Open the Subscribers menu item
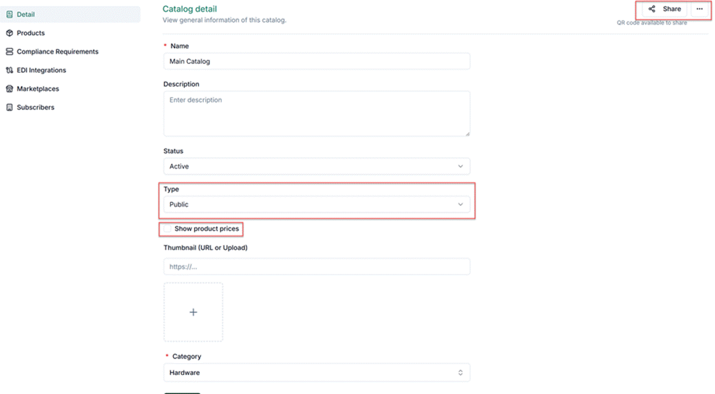The image size is (715, 394). (70, 108)
